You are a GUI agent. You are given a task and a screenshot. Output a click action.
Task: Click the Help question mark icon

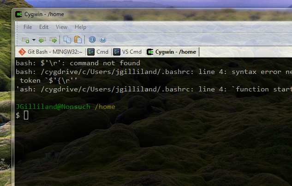coord(103,39)
